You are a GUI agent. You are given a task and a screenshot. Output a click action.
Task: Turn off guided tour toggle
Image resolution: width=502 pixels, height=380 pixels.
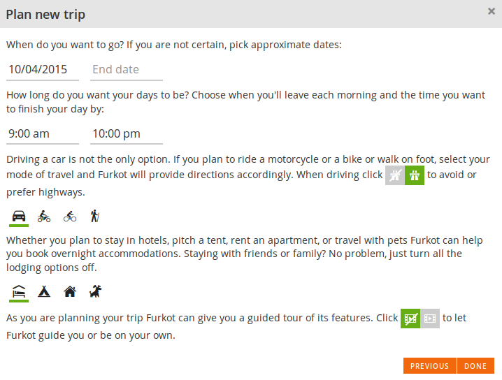(x=410, y=319)
